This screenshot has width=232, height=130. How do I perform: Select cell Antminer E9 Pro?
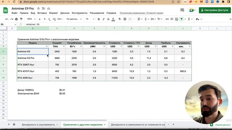coord(33,58)
